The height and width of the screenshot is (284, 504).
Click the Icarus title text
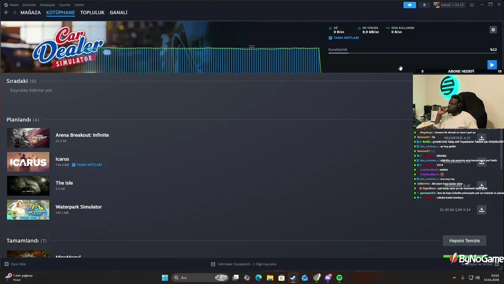[x=62, y=159]
